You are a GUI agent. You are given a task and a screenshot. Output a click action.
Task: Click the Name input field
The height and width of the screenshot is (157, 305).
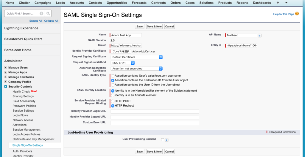126,35
